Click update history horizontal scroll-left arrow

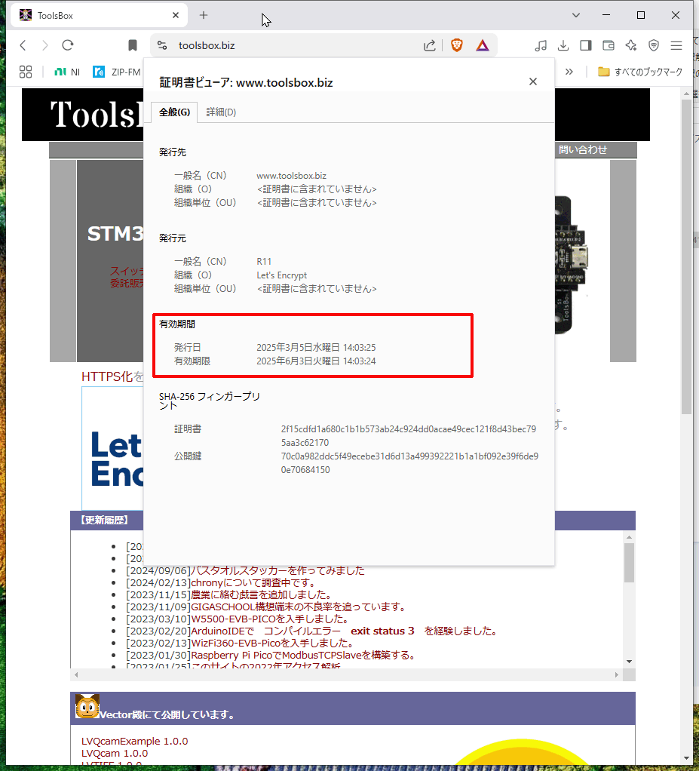click(76, 674)
